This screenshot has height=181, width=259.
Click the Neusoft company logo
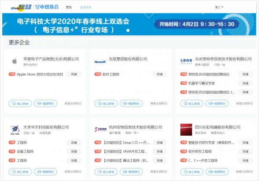pyautogui.click(x=100, y=62)
